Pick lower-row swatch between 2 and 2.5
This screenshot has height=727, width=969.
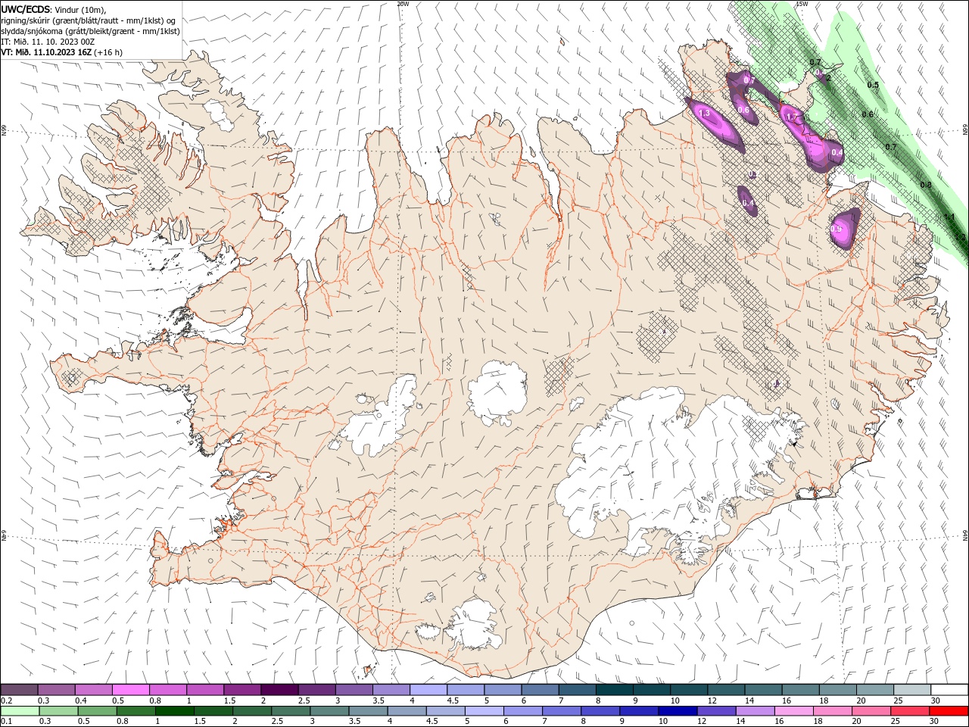[251, 711]
